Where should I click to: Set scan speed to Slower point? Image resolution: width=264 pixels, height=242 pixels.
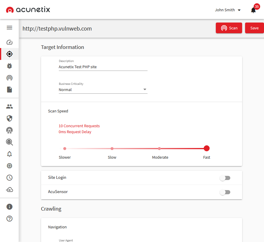point(65,149)
